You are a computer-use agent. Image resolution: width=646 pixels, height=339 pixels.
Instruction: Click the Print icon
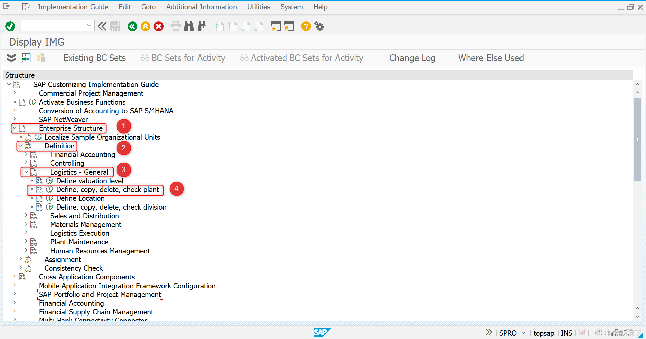176,26
